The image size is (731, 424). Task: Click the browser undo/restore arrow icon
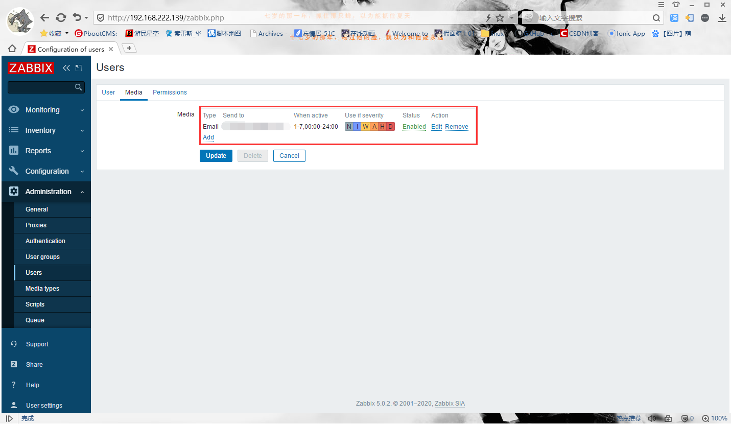click(77, 17)
